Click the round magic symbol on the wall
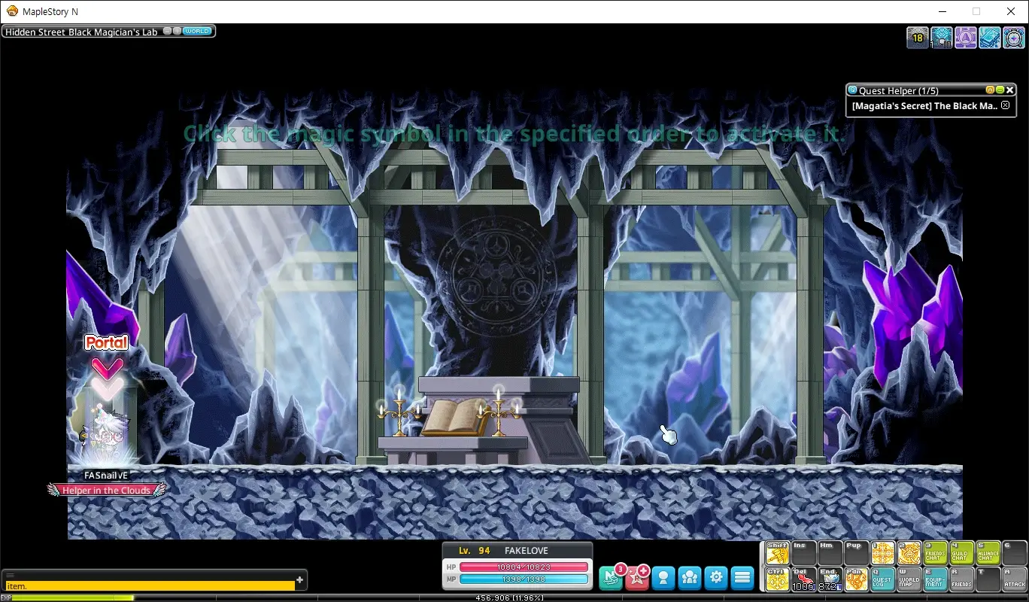This screenshot has height=602, width=1029. [496, 275]
